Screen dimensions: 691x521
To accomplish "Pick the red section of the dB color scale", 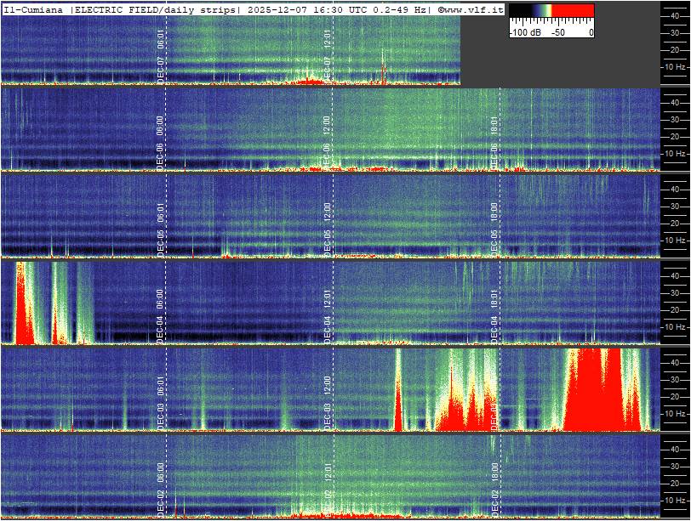I will tap(574, 11).
